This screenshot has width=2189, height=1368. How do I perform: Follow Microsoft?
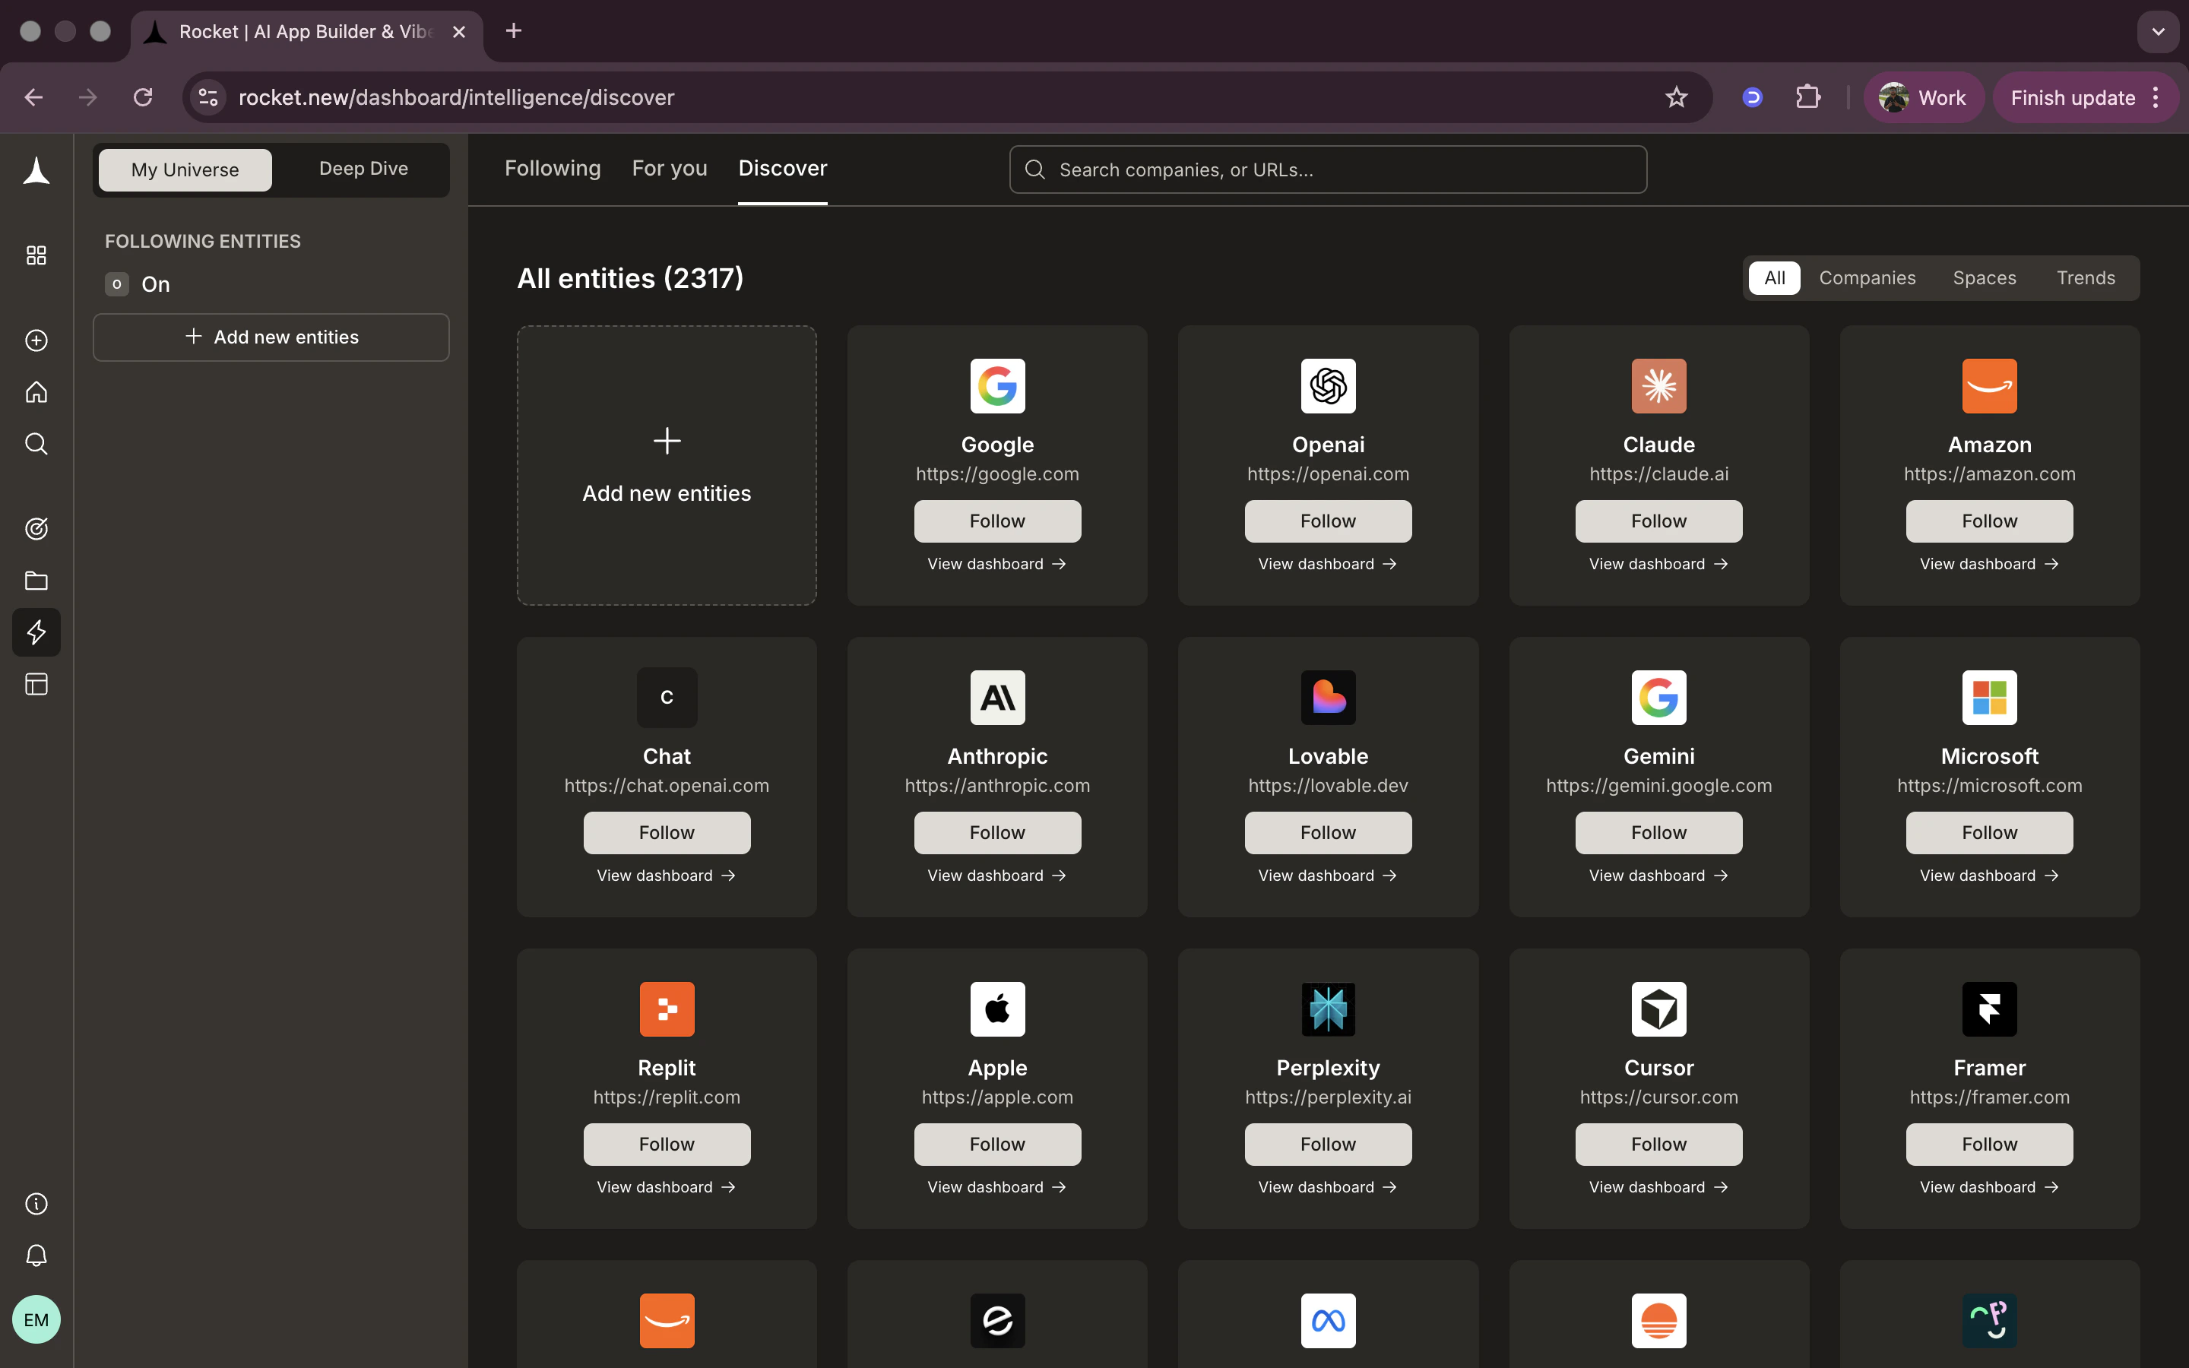click(1989, 832)
